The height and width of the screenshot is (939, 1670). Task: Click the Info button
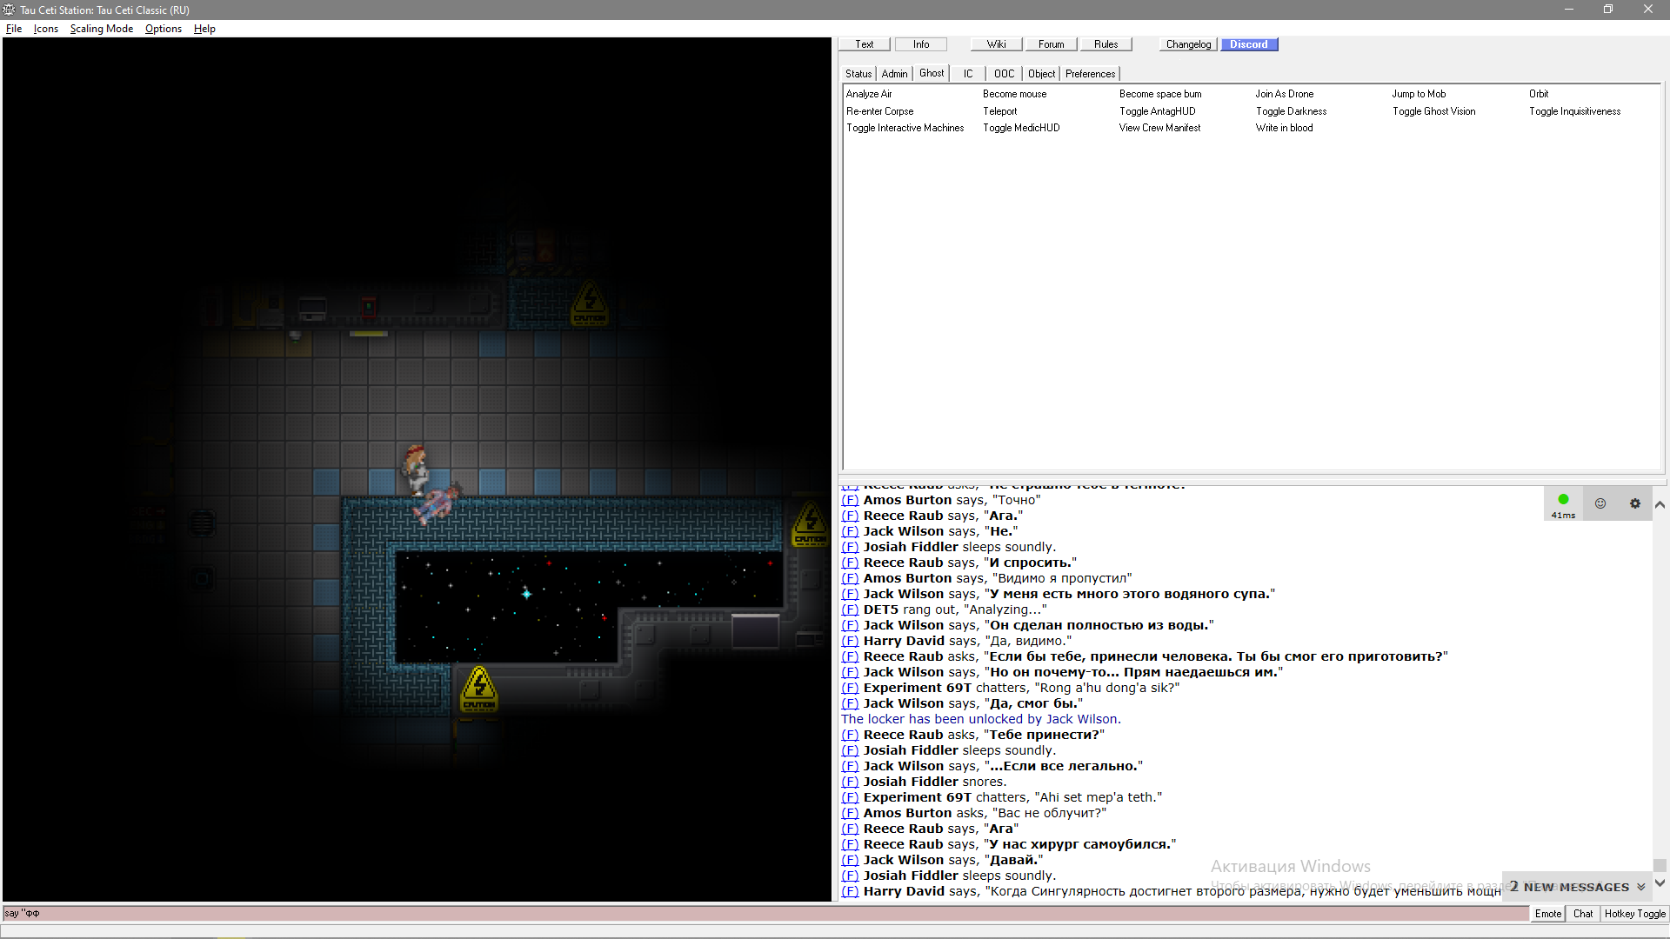[921, 44]
